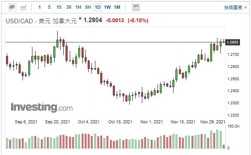
Task: Select the 1H timeframe
Action: pyautogui.click(x=78, y=7)
